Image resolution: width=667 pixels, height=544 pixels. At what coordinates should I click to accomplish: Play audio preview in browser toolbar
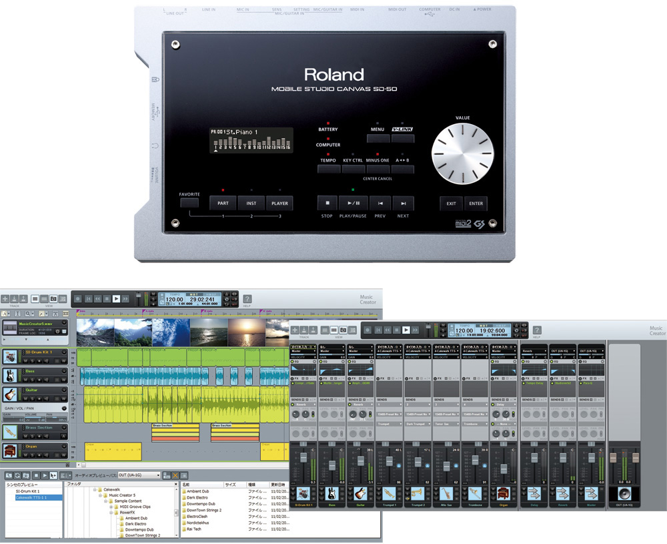coord(45,475)
